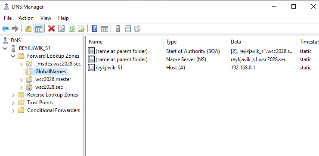319x156 pixels.
Task: Click the Export List toolbar icon
Action: [x=81, y=29]
